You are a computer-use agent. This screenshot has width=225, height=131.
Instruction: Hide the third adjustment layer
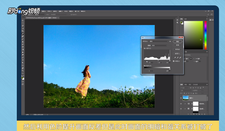coord(181,109)
